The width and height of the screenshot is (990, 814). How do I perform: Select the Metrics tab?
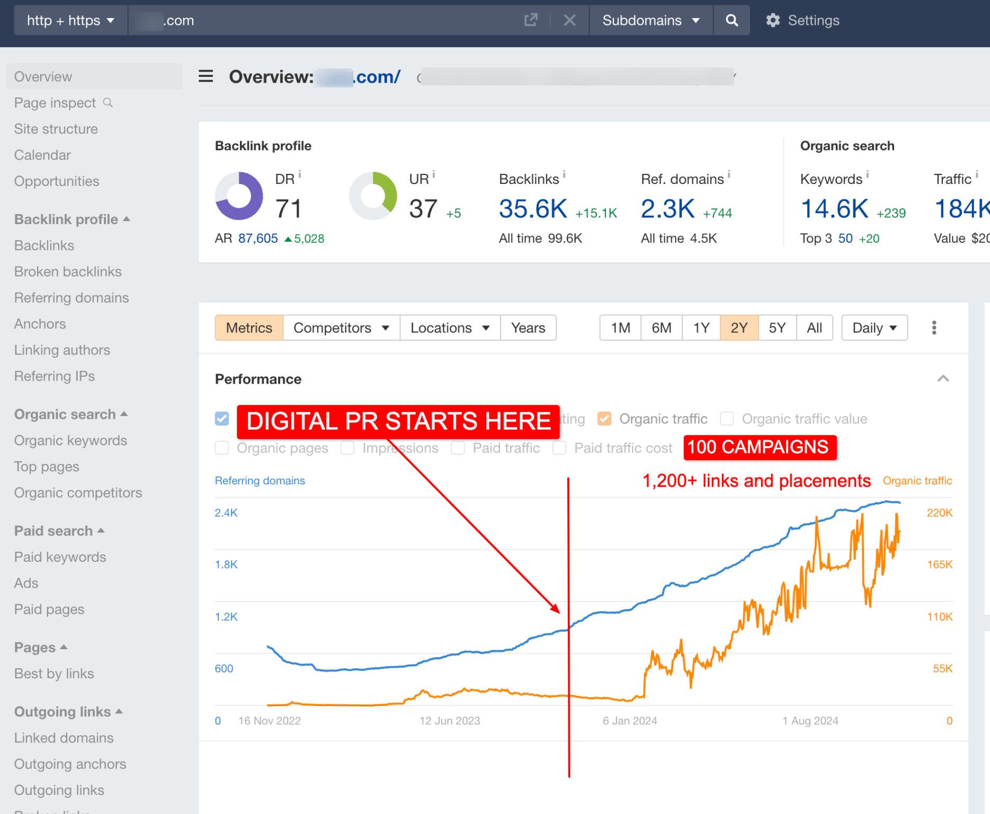pyautogui.click(x=249, y=328)
